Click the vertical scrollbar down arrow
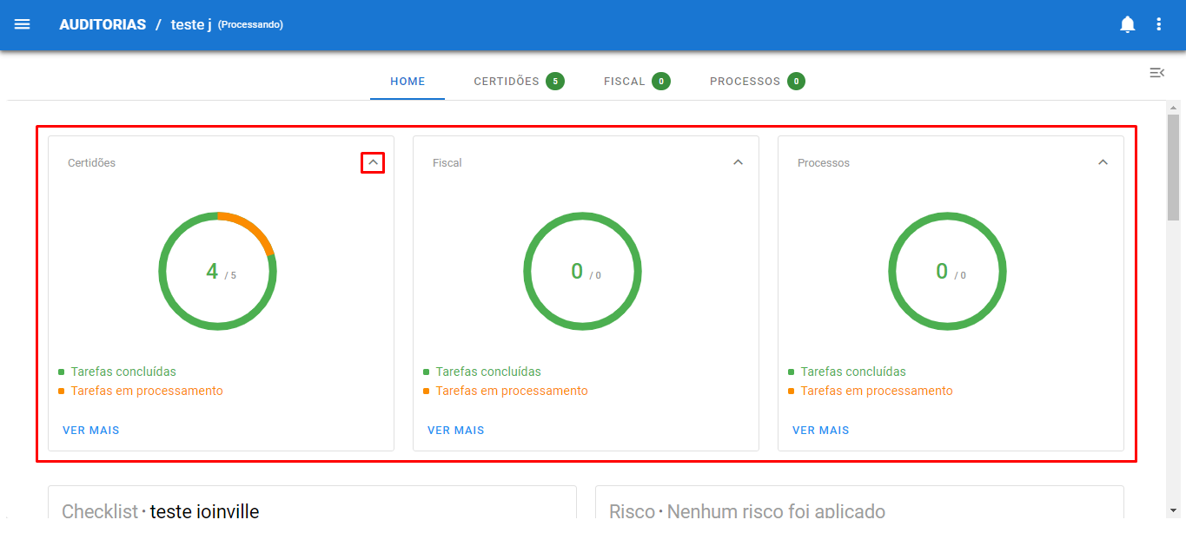 click(x=1173, y=510)
